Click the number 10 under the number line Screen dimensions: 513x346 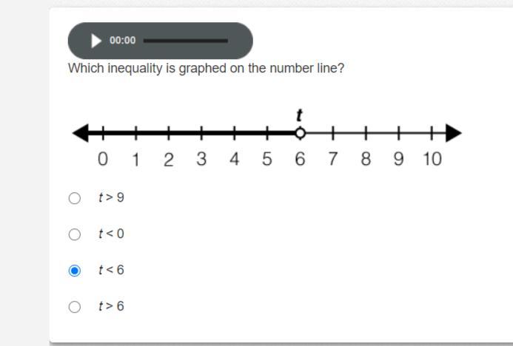click(x=432, y=159)
